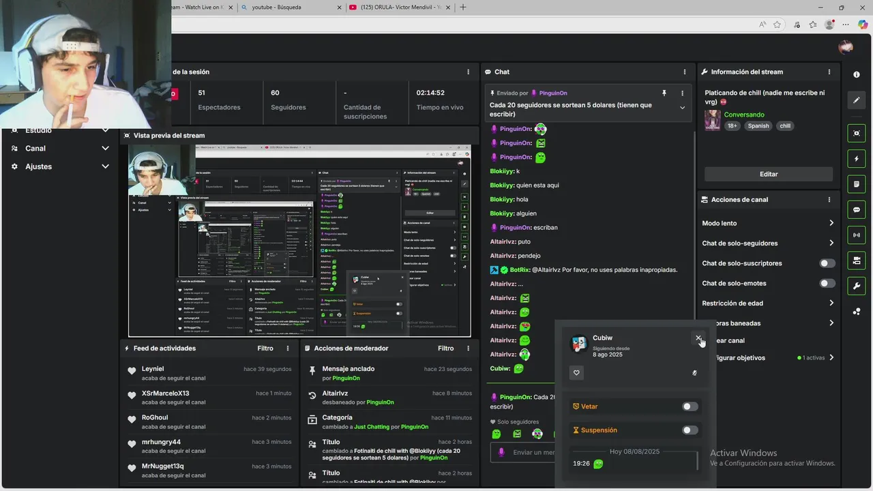Open Filtro in Acciones de moderador
The height and width of the screenshot is (491, 873).
click(445, 348)
